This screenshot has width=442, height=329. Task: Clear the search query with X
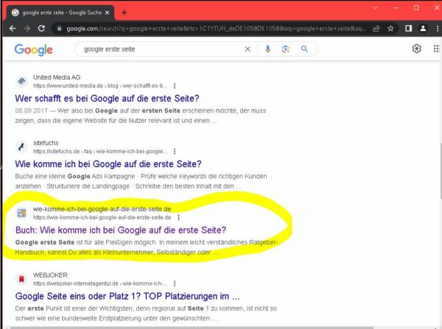pyautogui.click(x=248, y=49)
